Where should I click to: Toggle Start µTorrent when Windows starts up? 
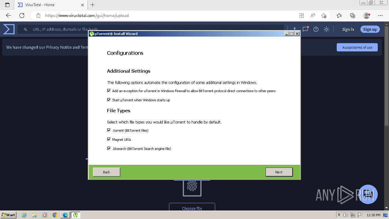point(109,100)
